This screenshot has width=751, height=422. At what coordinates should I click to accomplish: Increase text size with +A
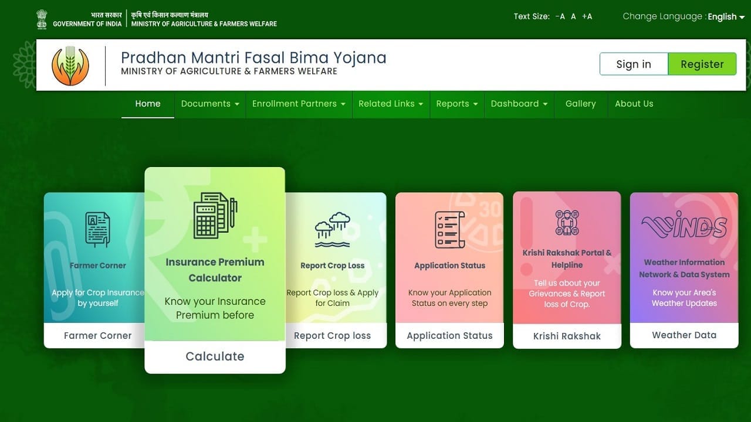coord(587,16)
